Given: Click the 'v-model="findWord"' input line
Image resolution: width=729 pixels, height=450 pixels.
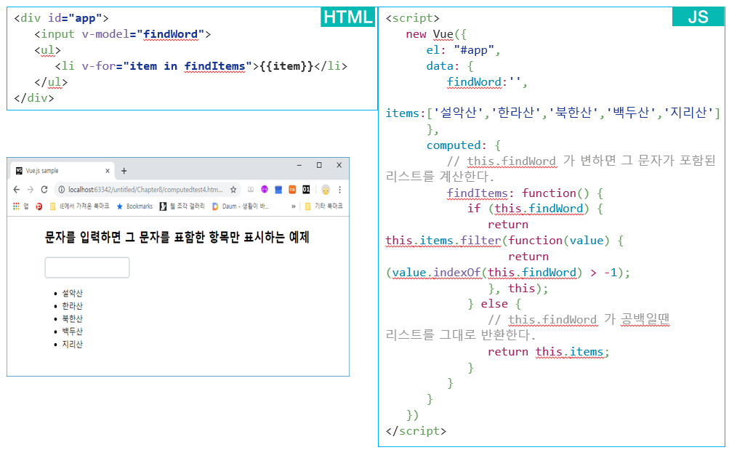Looking at the screenshot, I should pos(123,34).
